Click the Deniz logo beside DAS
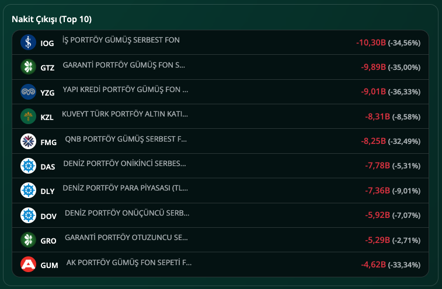 click(x=28, y=165)
